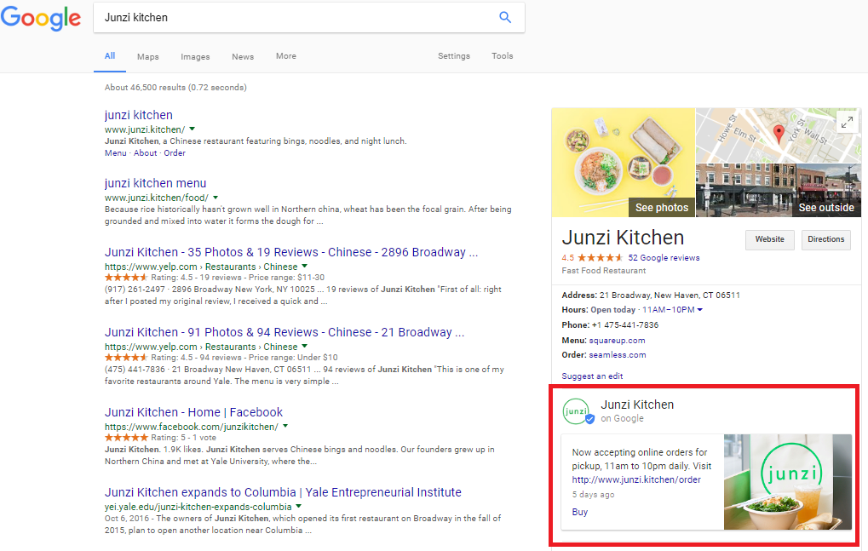
Task: Click the Menu sitelink under first result
Action: tap(115, 153)
